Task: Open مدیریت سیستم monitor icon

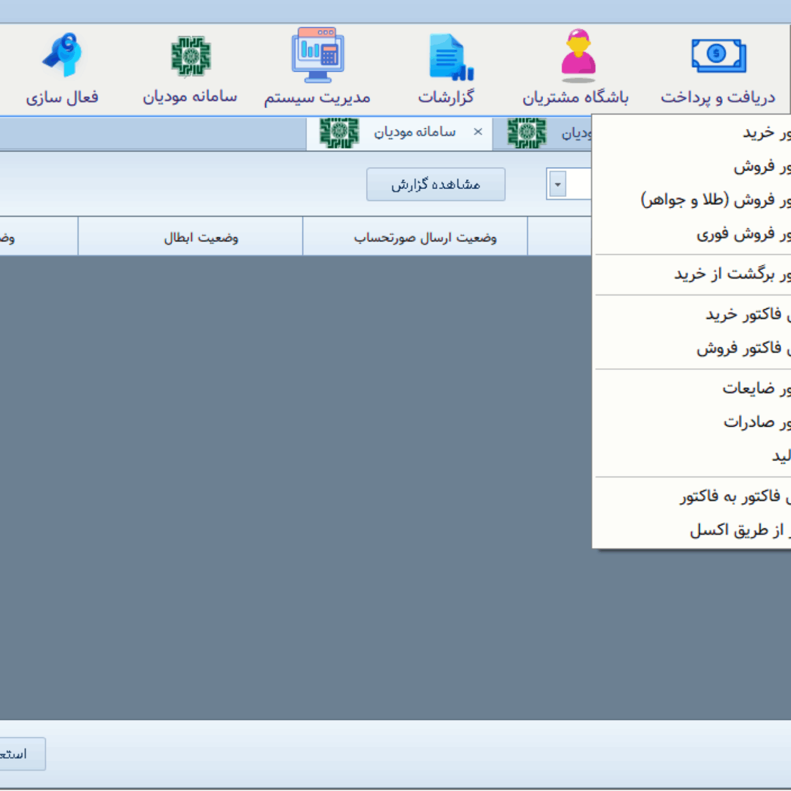Action: click(317, 55)
